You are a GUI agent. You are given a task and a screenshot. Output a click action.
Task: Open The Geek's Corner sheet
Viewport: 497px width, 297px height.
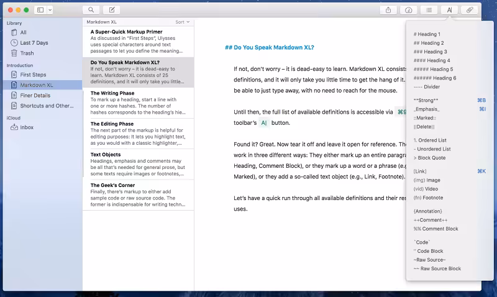coord(138,195)
